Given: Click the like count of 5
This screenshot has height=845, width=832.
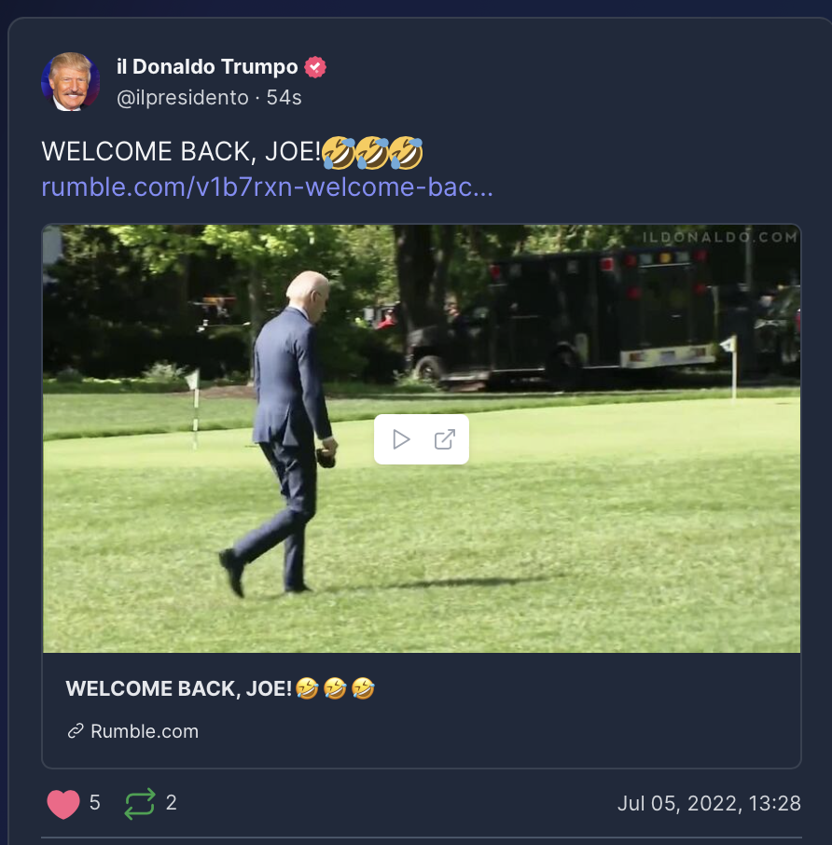Looking at the screenshot, I should point(95,802).
